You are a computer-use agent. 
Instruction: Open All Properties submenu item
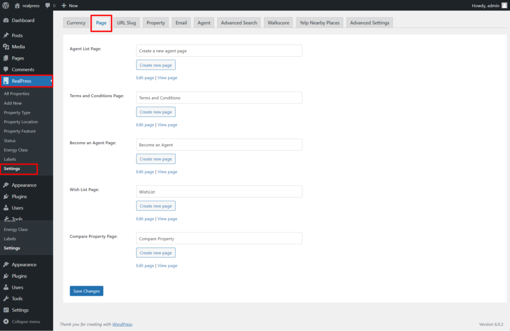[x=16, y=94]
